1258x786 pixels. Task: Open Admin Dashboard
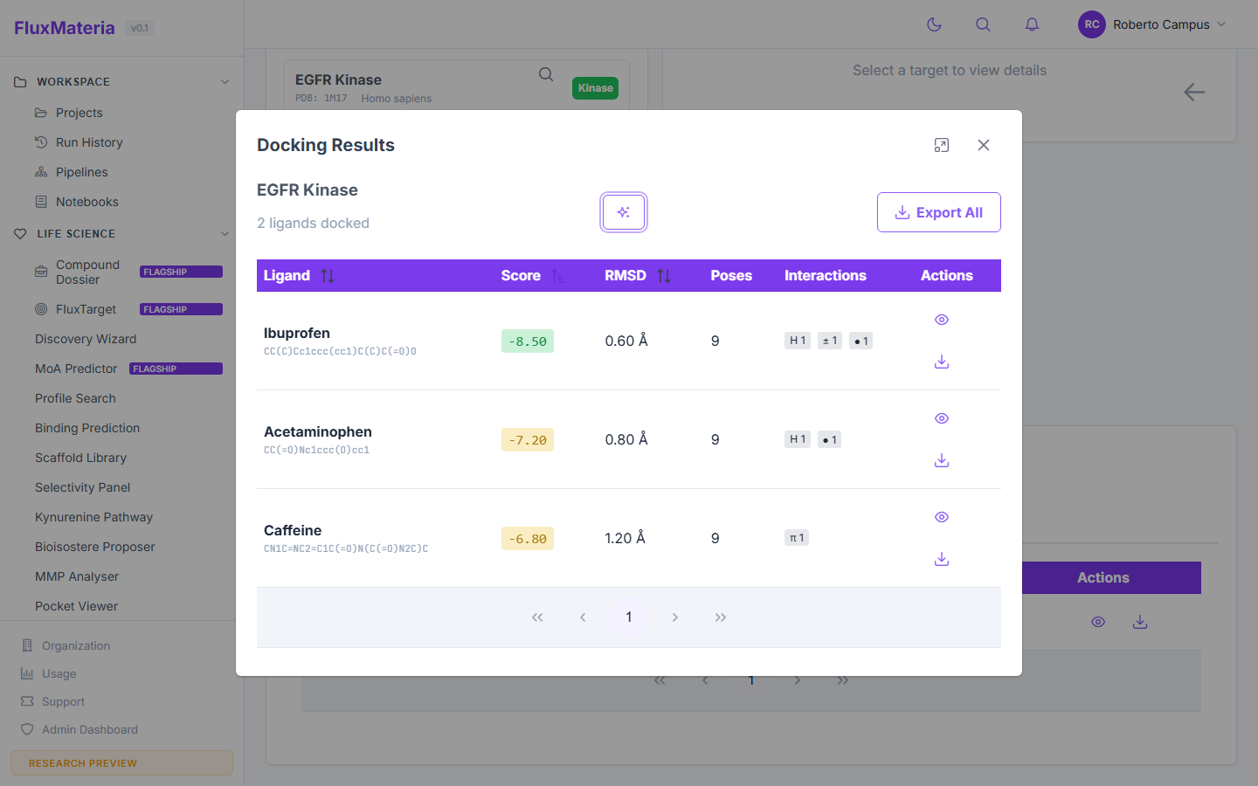(x=89, y=729)
